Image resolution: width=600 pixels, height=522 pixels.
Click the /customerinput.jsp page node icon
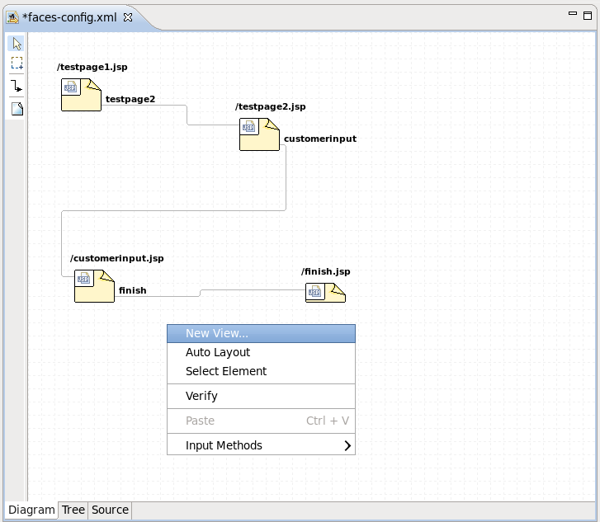click(94, 285)
